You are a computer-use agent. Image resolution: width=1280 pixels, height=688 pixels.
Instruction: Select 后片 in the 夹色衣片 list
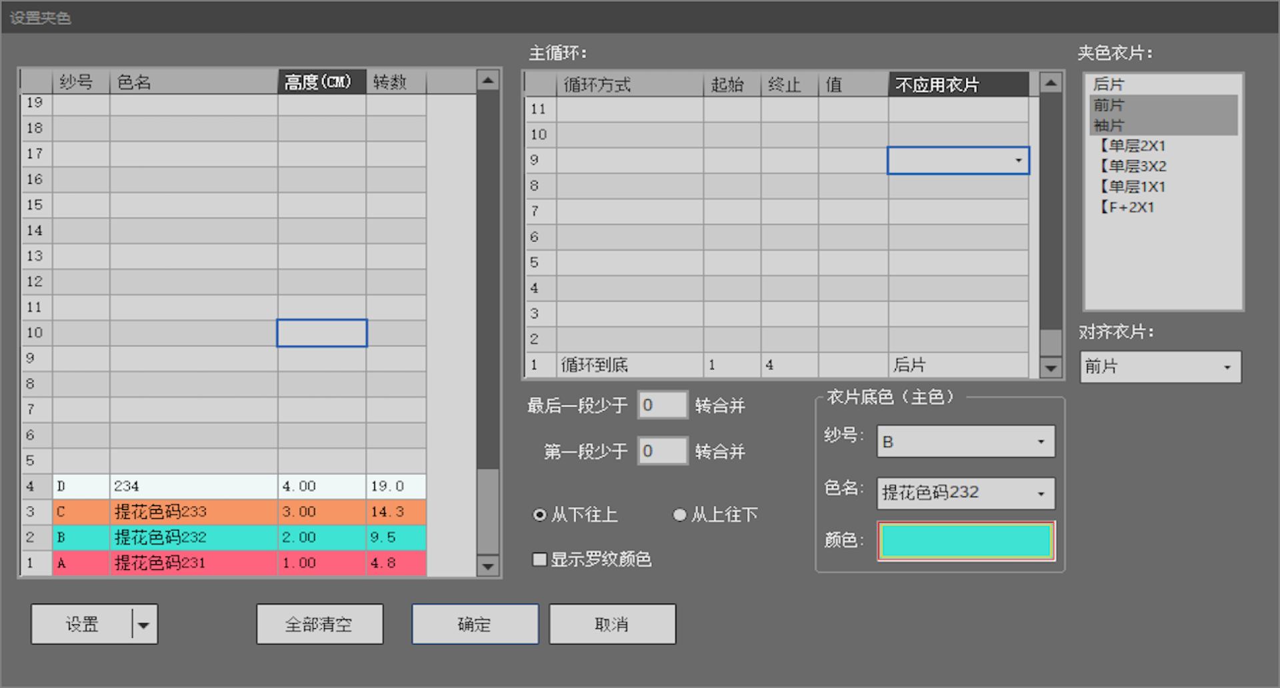point(1109,85)
